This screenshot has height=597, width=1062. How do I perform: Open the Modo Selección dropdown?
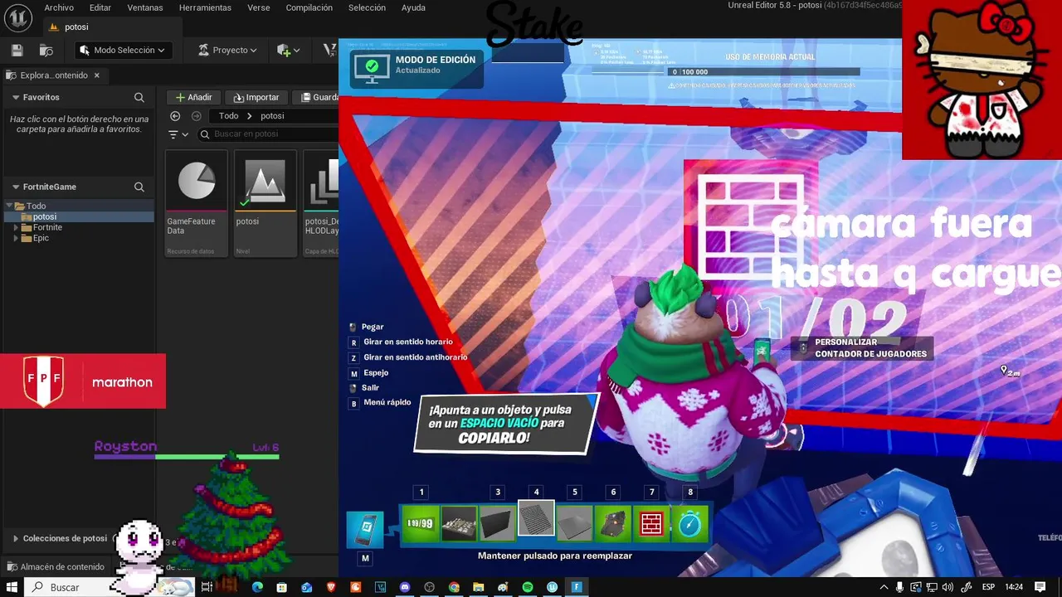coord(124,51)
